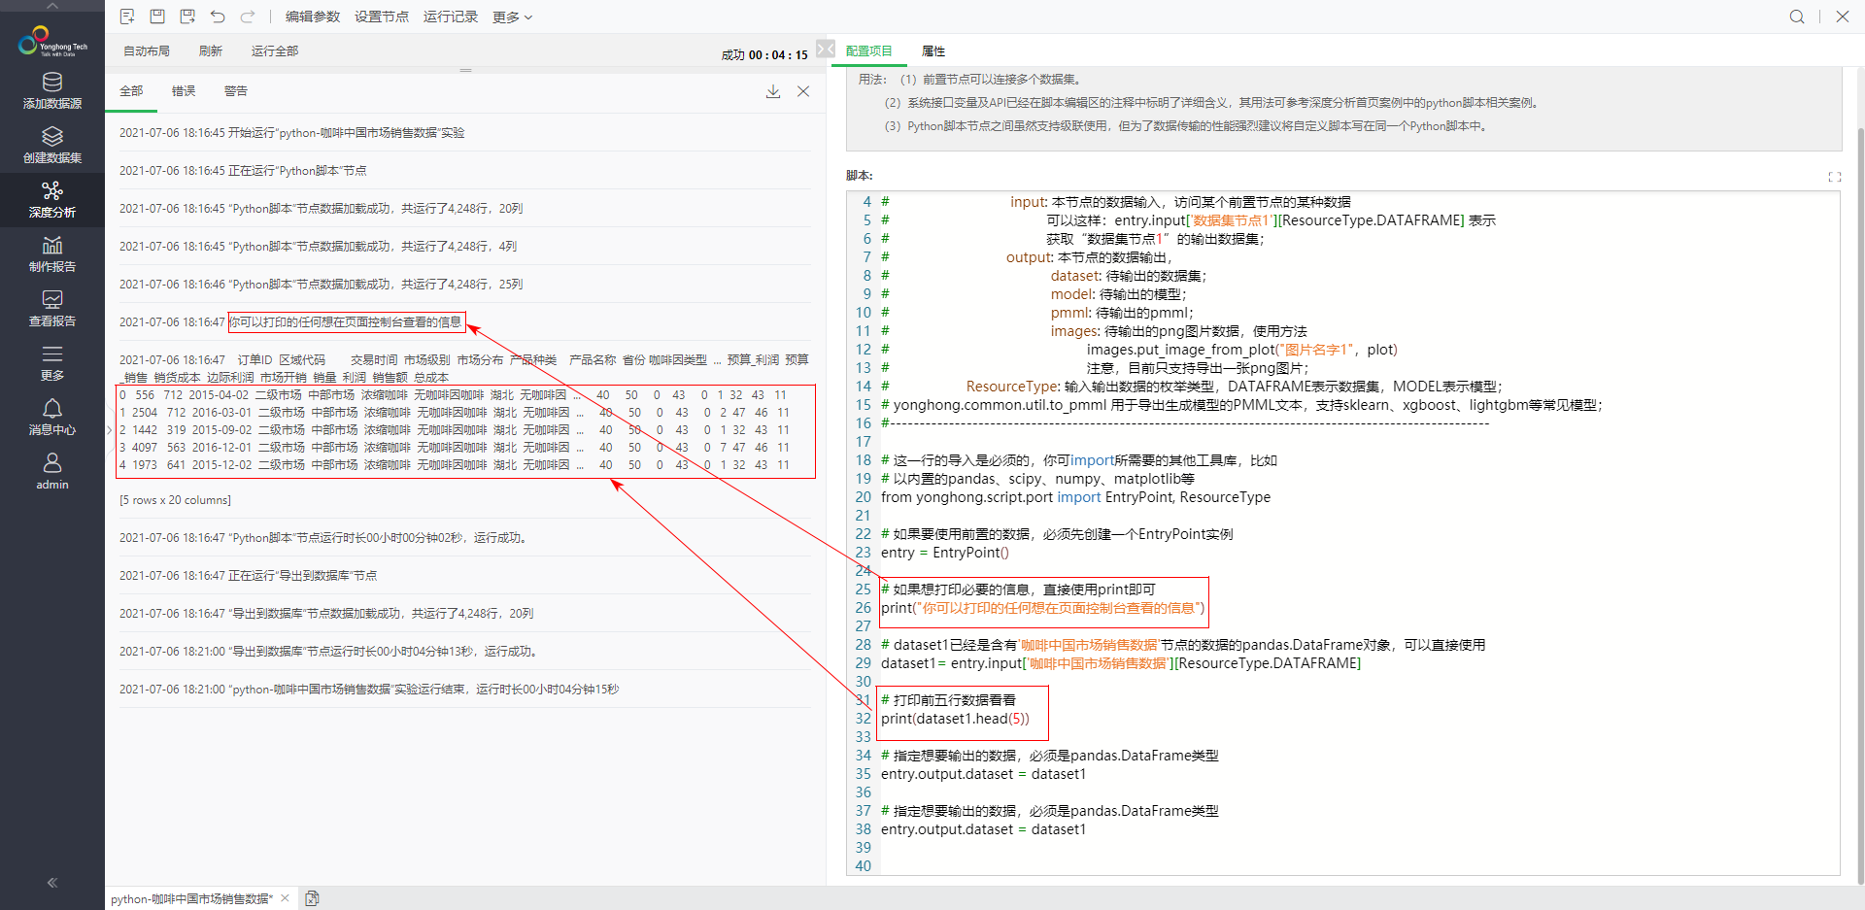Click script line 20 import statement
The image size is (1865, 910).
tap(1075, 497)
